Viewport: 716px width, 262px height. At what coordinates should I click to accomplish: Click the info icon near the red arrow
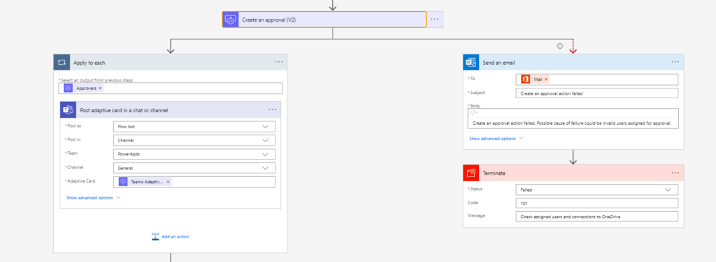pyautogui.click(x=559, y=46)
